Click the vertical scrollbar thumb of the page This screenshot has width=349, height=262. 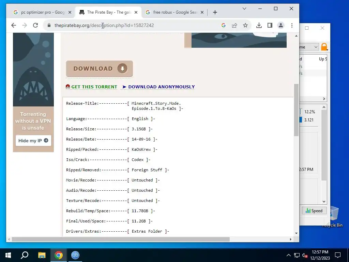coord(296,110)
